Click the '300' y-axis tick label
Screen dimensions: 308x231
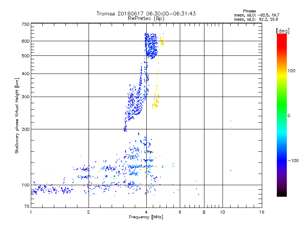(x=25, y=97)
